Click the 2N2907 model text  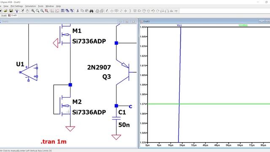tap(99, 68)
